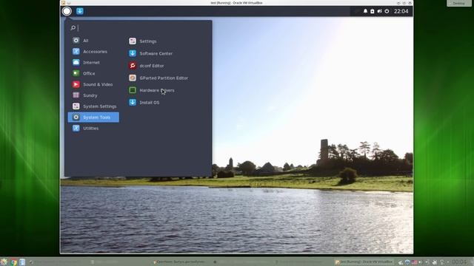Select the Sundry category
The height and width of the screenshot is (266, 474).
pos(93,95)
